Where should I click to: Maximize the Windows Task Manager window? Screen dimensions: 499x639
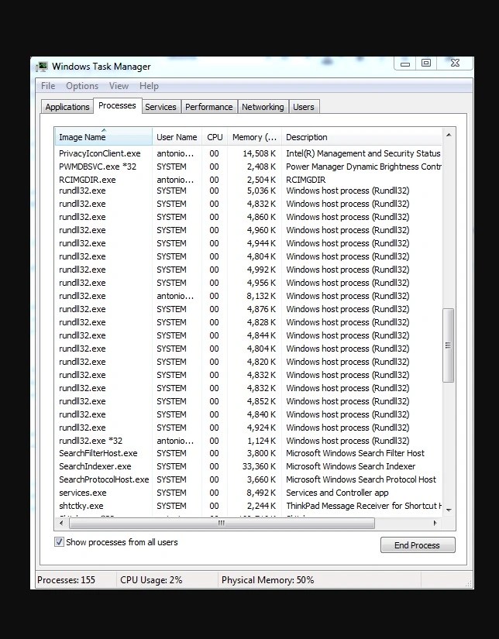(426, 64)
